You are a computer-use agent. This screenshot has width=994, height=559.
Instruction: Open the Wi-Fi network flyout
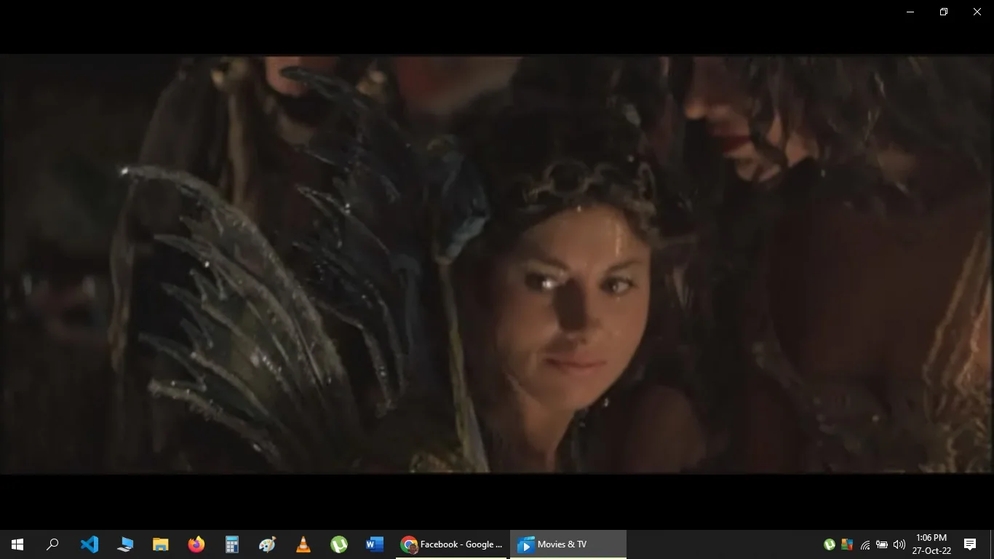(x=864, y=544)
